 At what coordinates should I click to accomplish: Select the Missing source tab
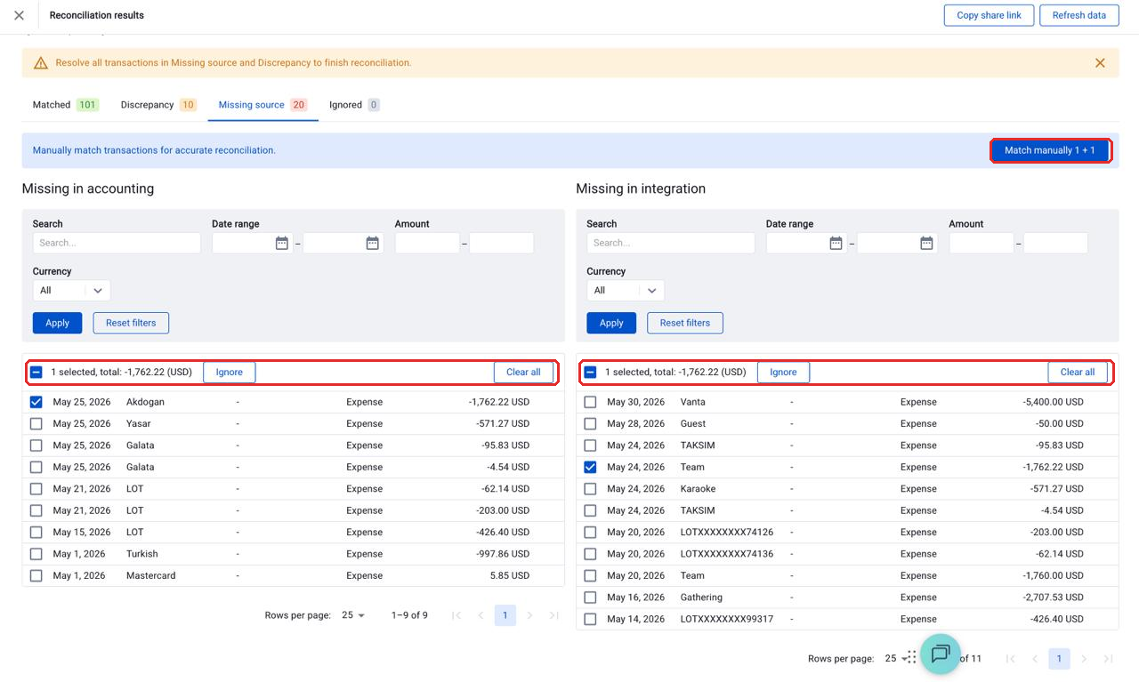[263, 105]
